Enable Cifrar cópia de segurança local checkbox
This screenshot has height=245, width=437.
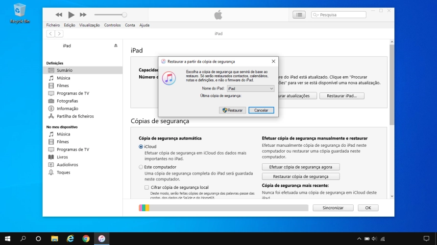coord(146,187)
